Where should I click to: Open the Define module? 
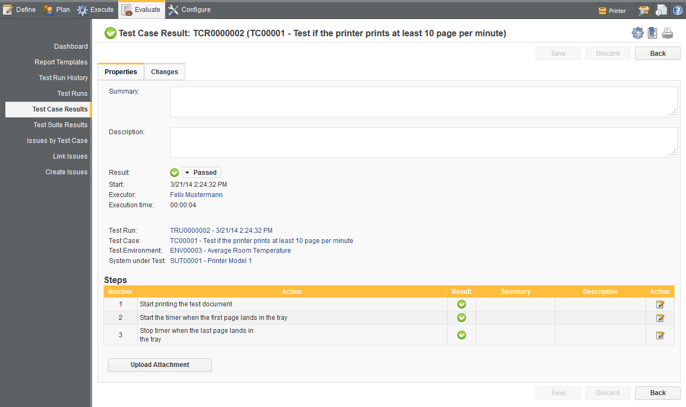[x=20, y=10]
